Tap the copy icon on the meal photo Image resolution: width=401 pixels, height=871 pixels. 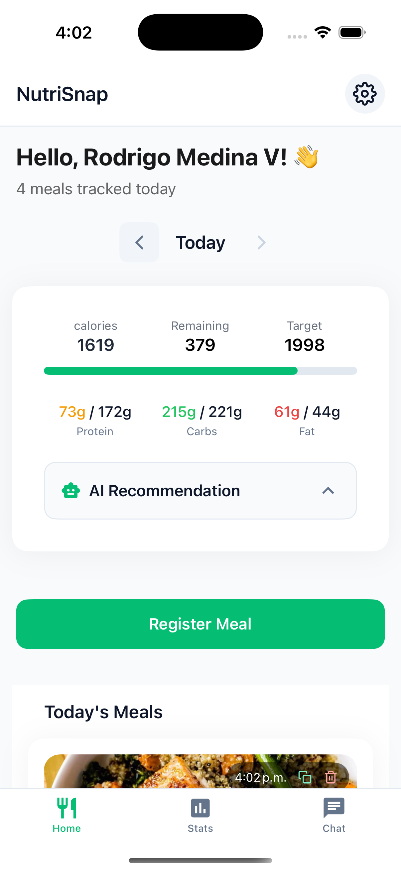click(305, 777)
